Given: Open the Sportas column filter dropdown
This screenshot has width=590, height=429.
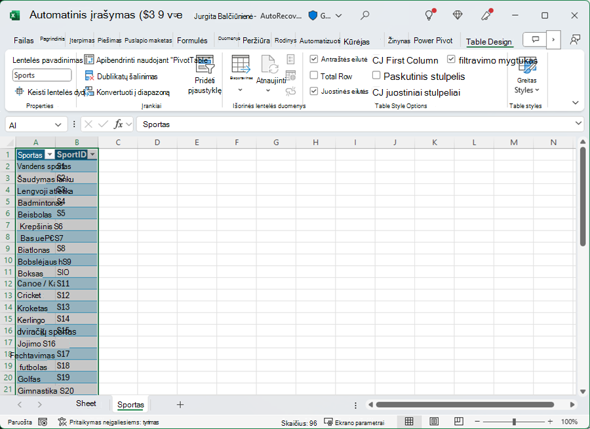Looking at the screenshot, I should (50, 155).
